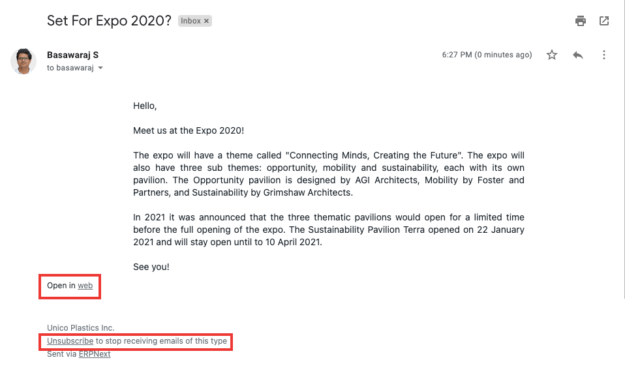Follow the ERPNext link in the footer
Viewport: 625px width, 375px height.
pos(95,354)
